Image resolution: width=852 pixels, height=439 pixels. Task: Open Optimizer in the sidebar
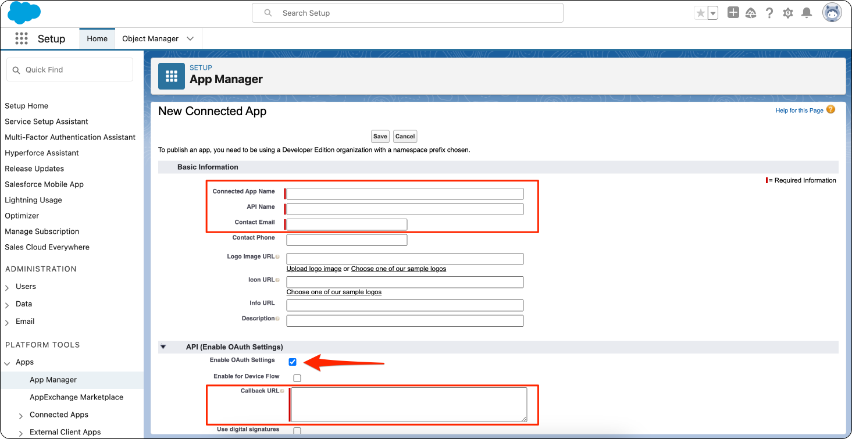coord(22,216)
